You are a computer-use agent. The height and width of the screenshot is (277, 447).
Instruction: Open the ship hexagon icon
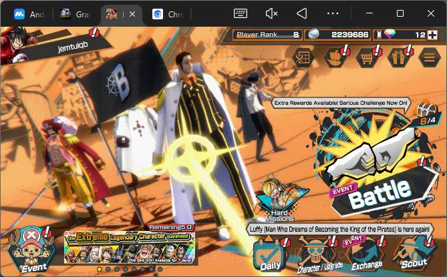click(x=336, y=57)
